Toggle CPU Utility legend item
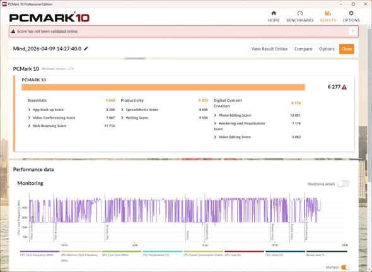372x272 pixels. pyautogui.click(x=285, y=254)
